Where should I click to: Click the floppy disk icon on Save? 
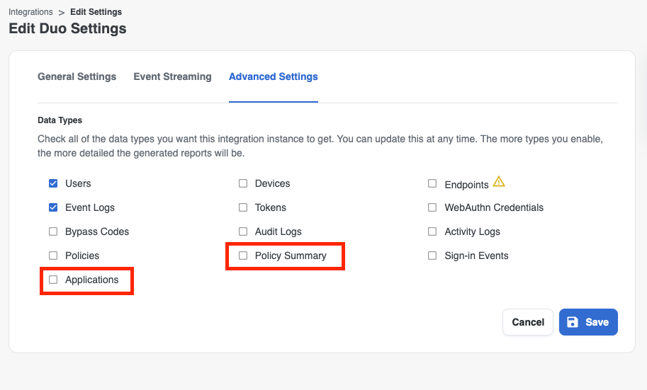573,322
